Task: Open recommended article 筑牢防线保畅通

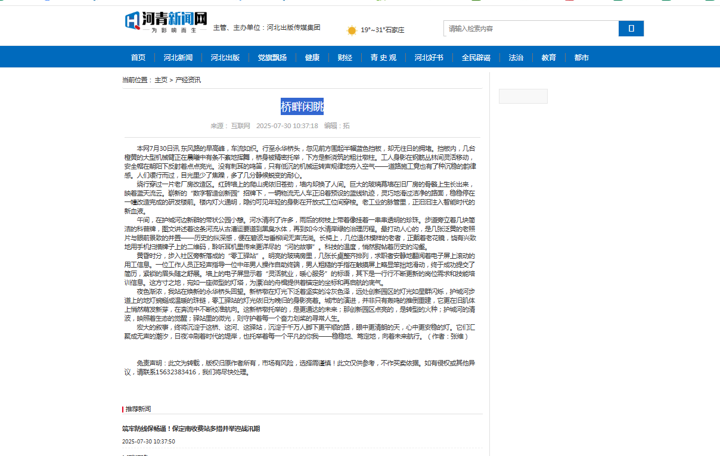Action: pos(191,429)
